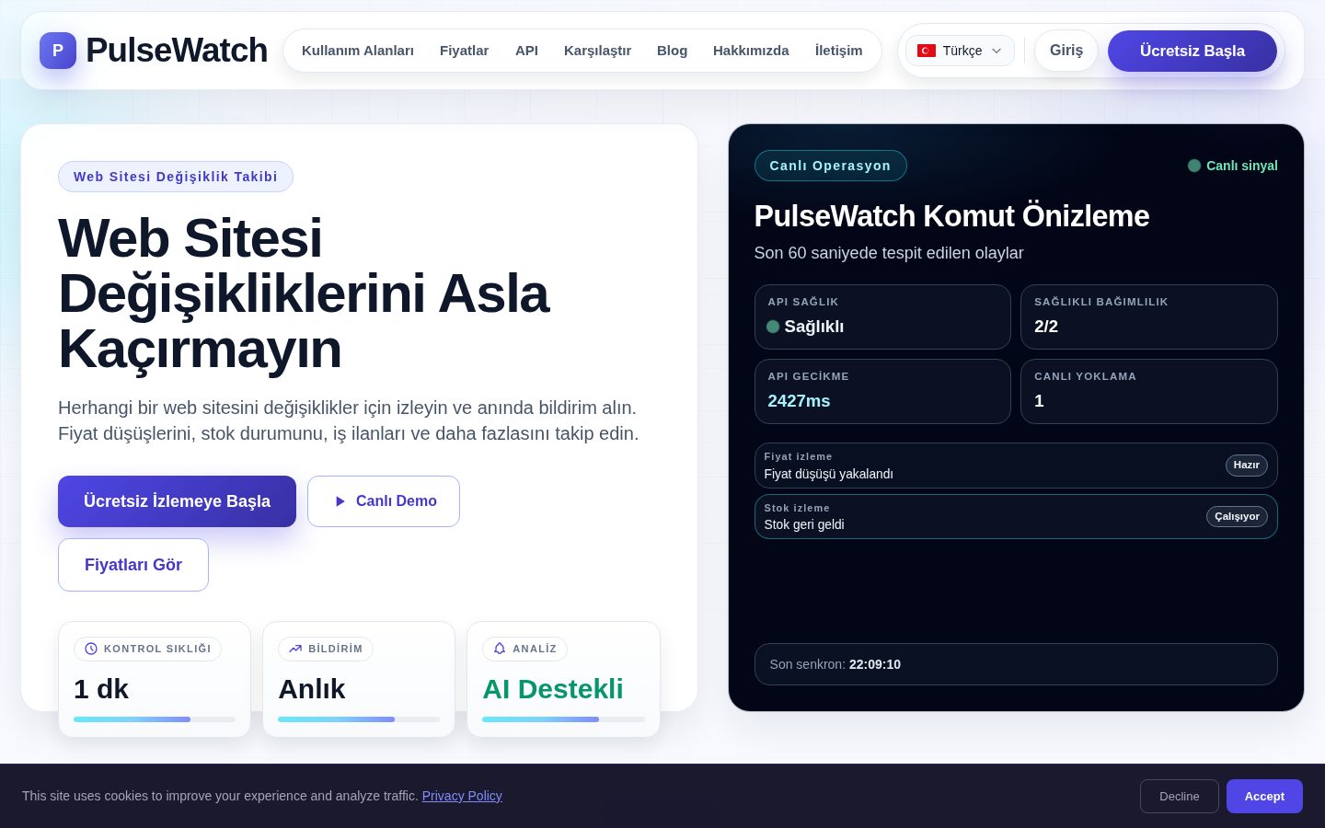The width and height of the screenshot is (1325, 828).
Task: Click progress bar under Anlık
Action: coord(359,719)
